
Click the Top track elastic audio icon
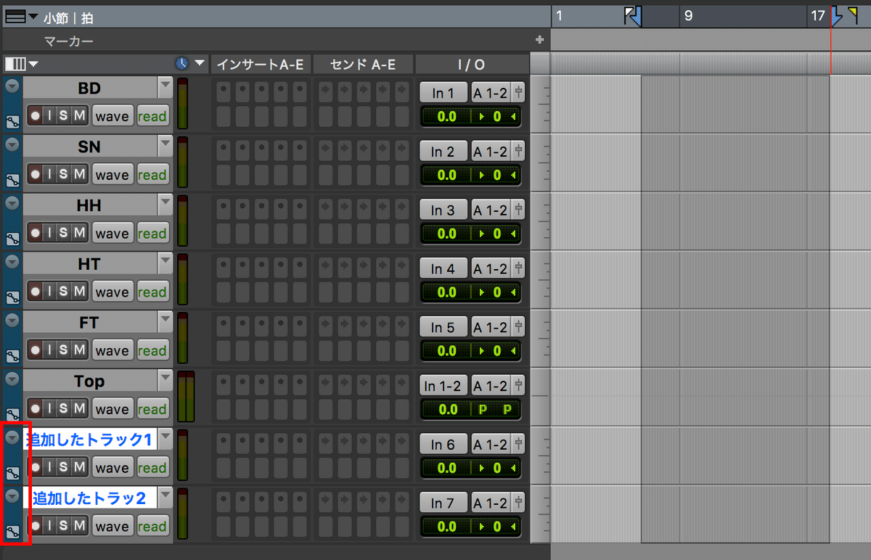12,415
